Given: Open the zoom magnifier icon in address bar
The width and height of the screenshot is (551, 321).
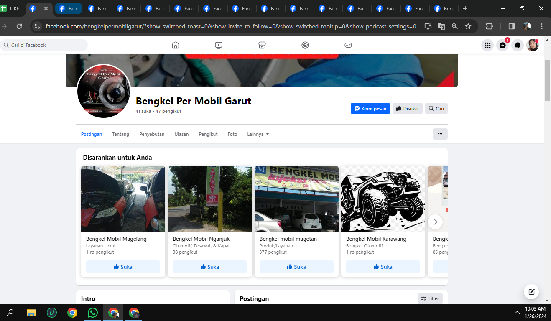Looking at the screenshot, I should (455, 26).
